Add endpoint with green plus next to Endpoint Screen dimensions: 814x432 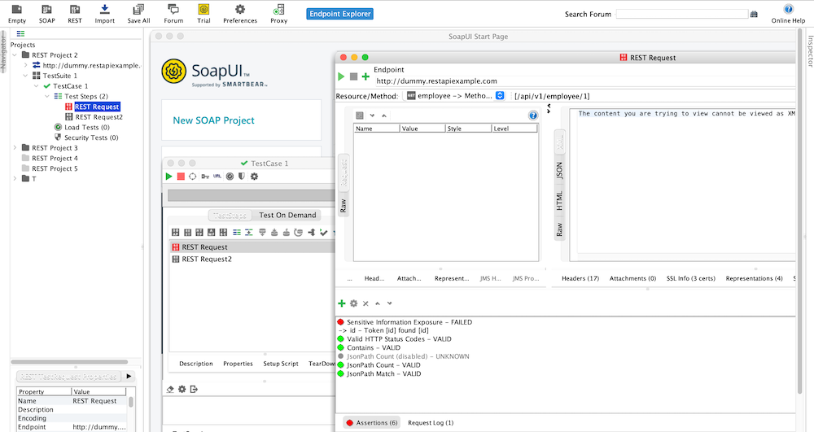[x=365, y=76]
